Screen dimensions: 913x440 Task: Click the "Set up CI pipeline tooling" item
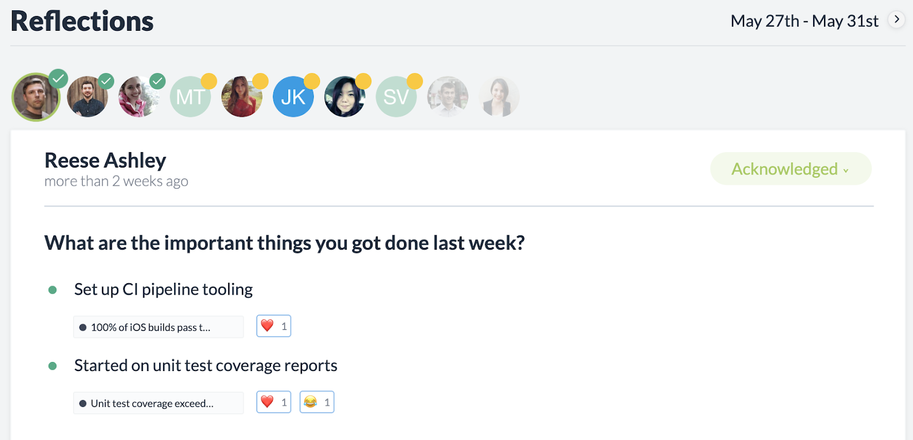163,290
